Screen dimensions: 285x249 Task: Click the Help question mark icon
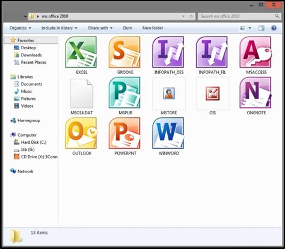click(x=274, y=28)
